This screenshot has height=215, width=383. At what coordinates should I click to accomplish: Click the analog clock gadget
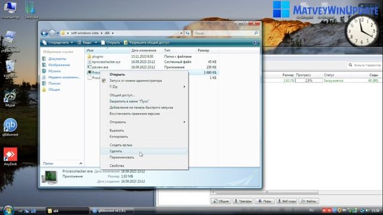click(x=361, y=30)
